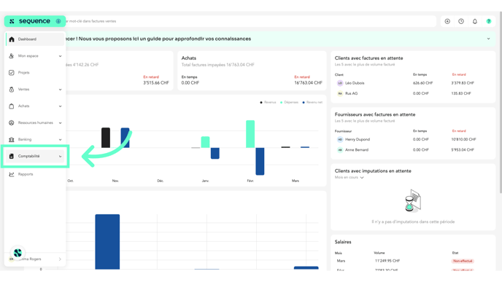Click the add plus icon in top bar
The height and width of the screenshot is (282, 502).
coord(447,21)
